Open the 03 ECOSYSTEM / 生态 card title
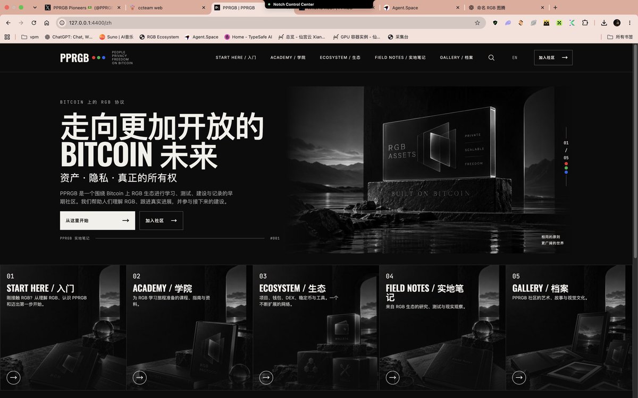Viewport: 638px width, 398px height. coord(292,289)
